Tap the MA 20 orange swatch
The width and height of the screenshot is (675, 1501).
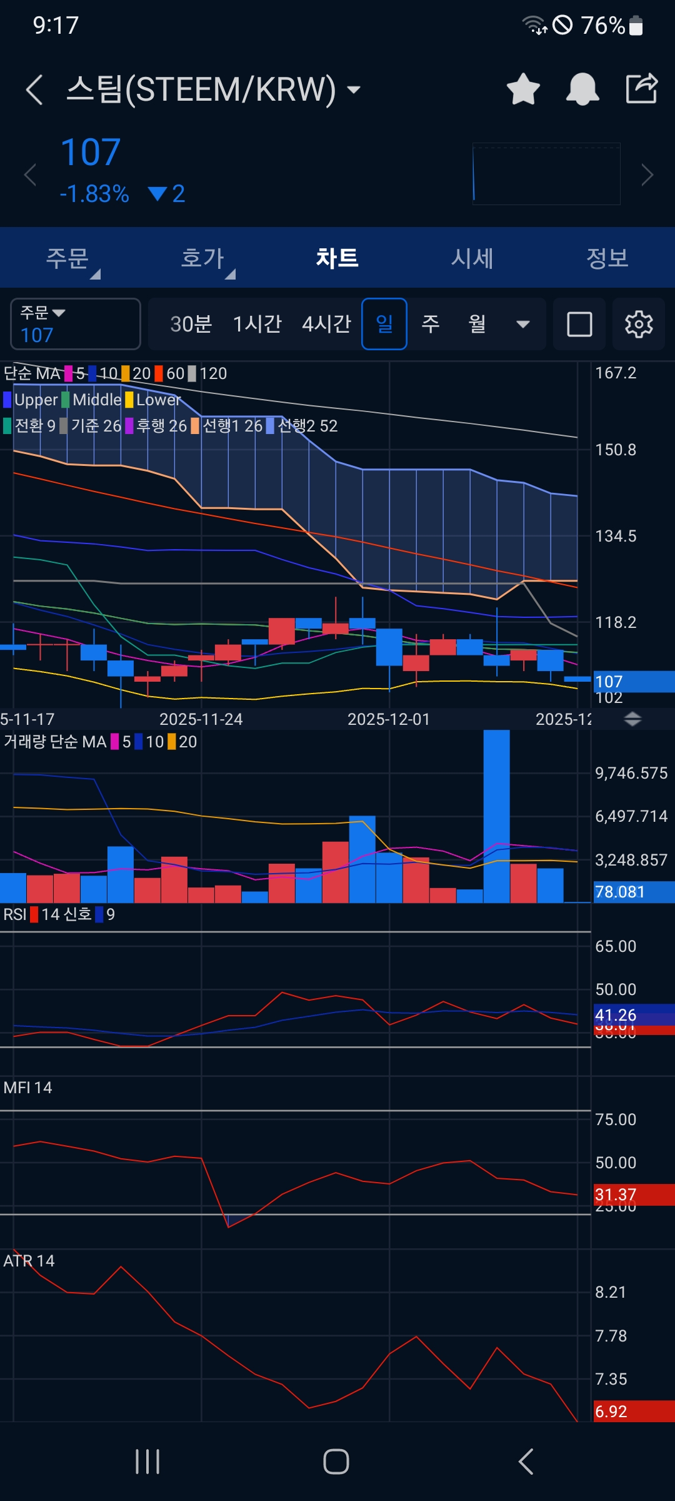coord(126,373)
